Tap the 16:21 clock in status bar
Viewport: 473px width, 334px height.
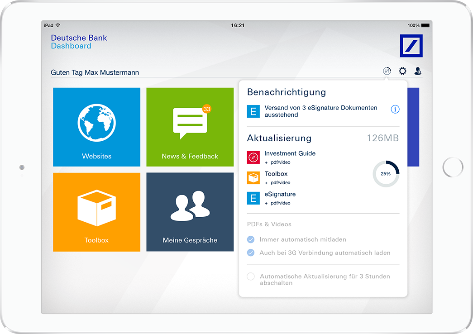[238, 25]
